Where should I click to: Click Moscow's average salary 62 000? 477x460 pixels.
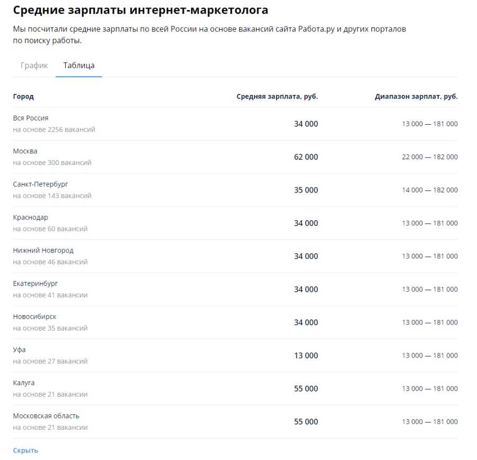306,157
